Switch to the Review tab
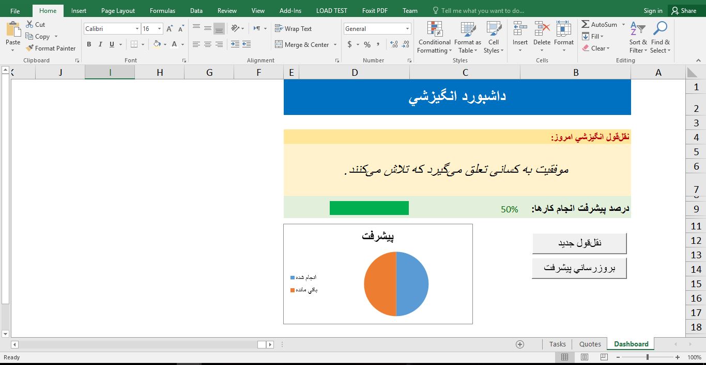 tap(227, 10)
